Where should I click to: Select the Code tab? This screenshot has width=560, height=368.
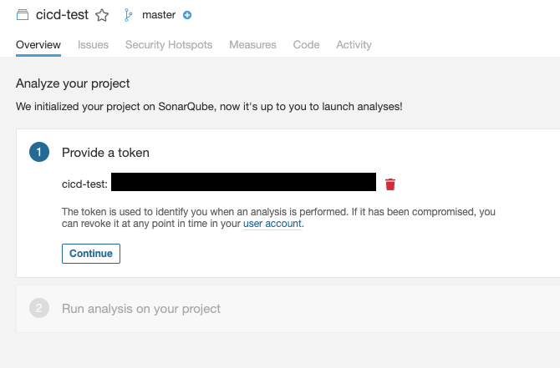coord(306,44)
